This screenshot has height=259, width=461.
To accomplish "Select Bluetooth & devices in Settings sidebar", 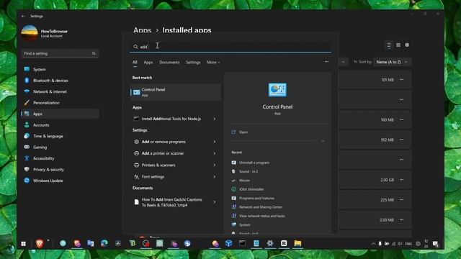I will (x=60, y=81).
